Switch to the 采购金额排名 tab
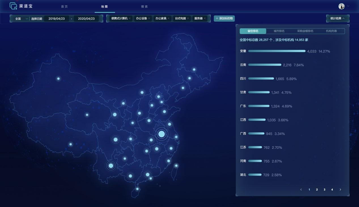The height and width of the screenshot is (207, 359). pyautogui.click(x=305, y=31)
